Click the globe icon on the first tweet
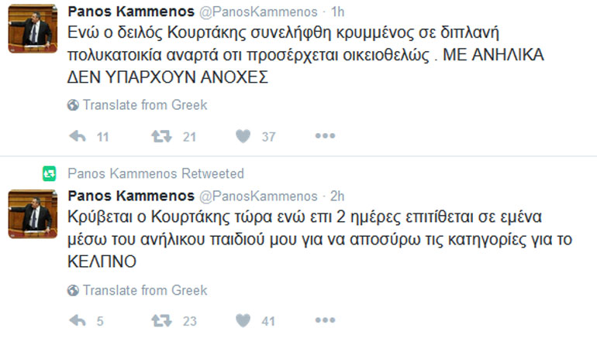The image size is (597, 338). 74,105
